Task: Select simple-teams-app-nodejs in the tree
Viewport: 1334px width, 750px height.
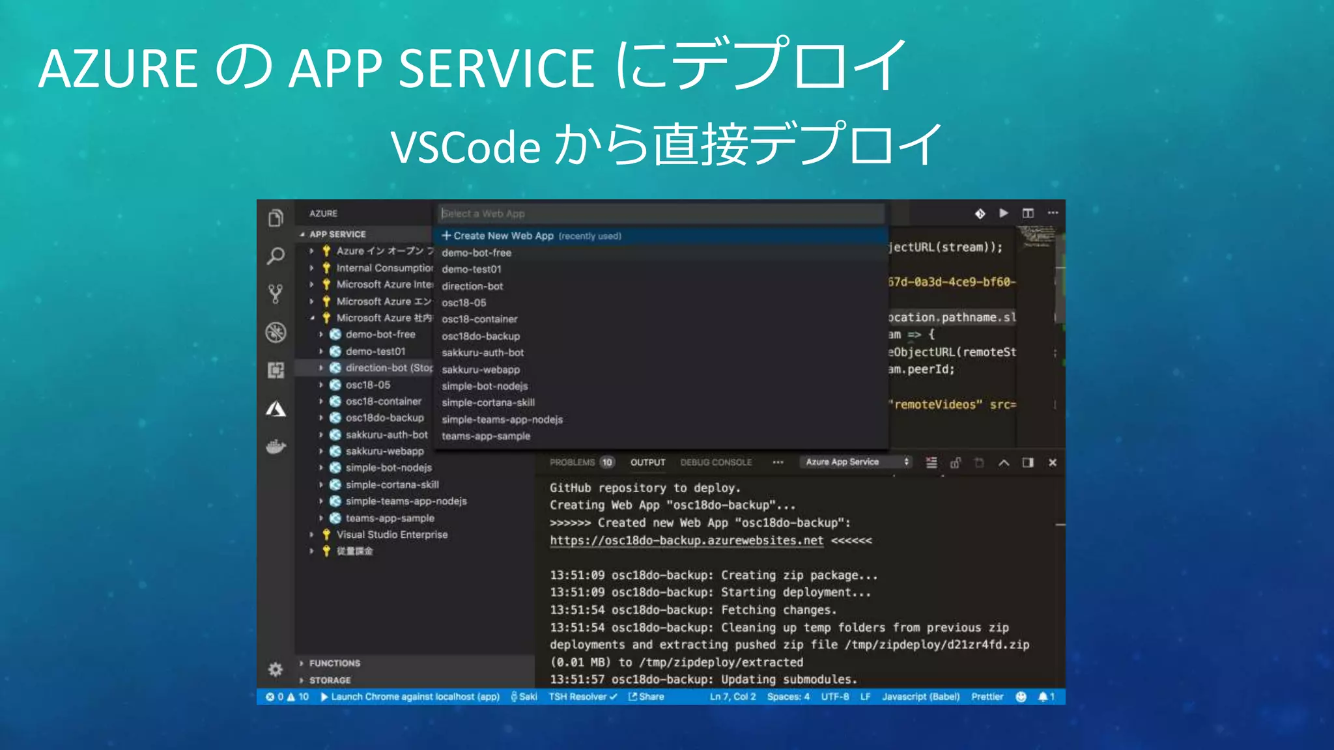Action: click(x=406, y=501)
